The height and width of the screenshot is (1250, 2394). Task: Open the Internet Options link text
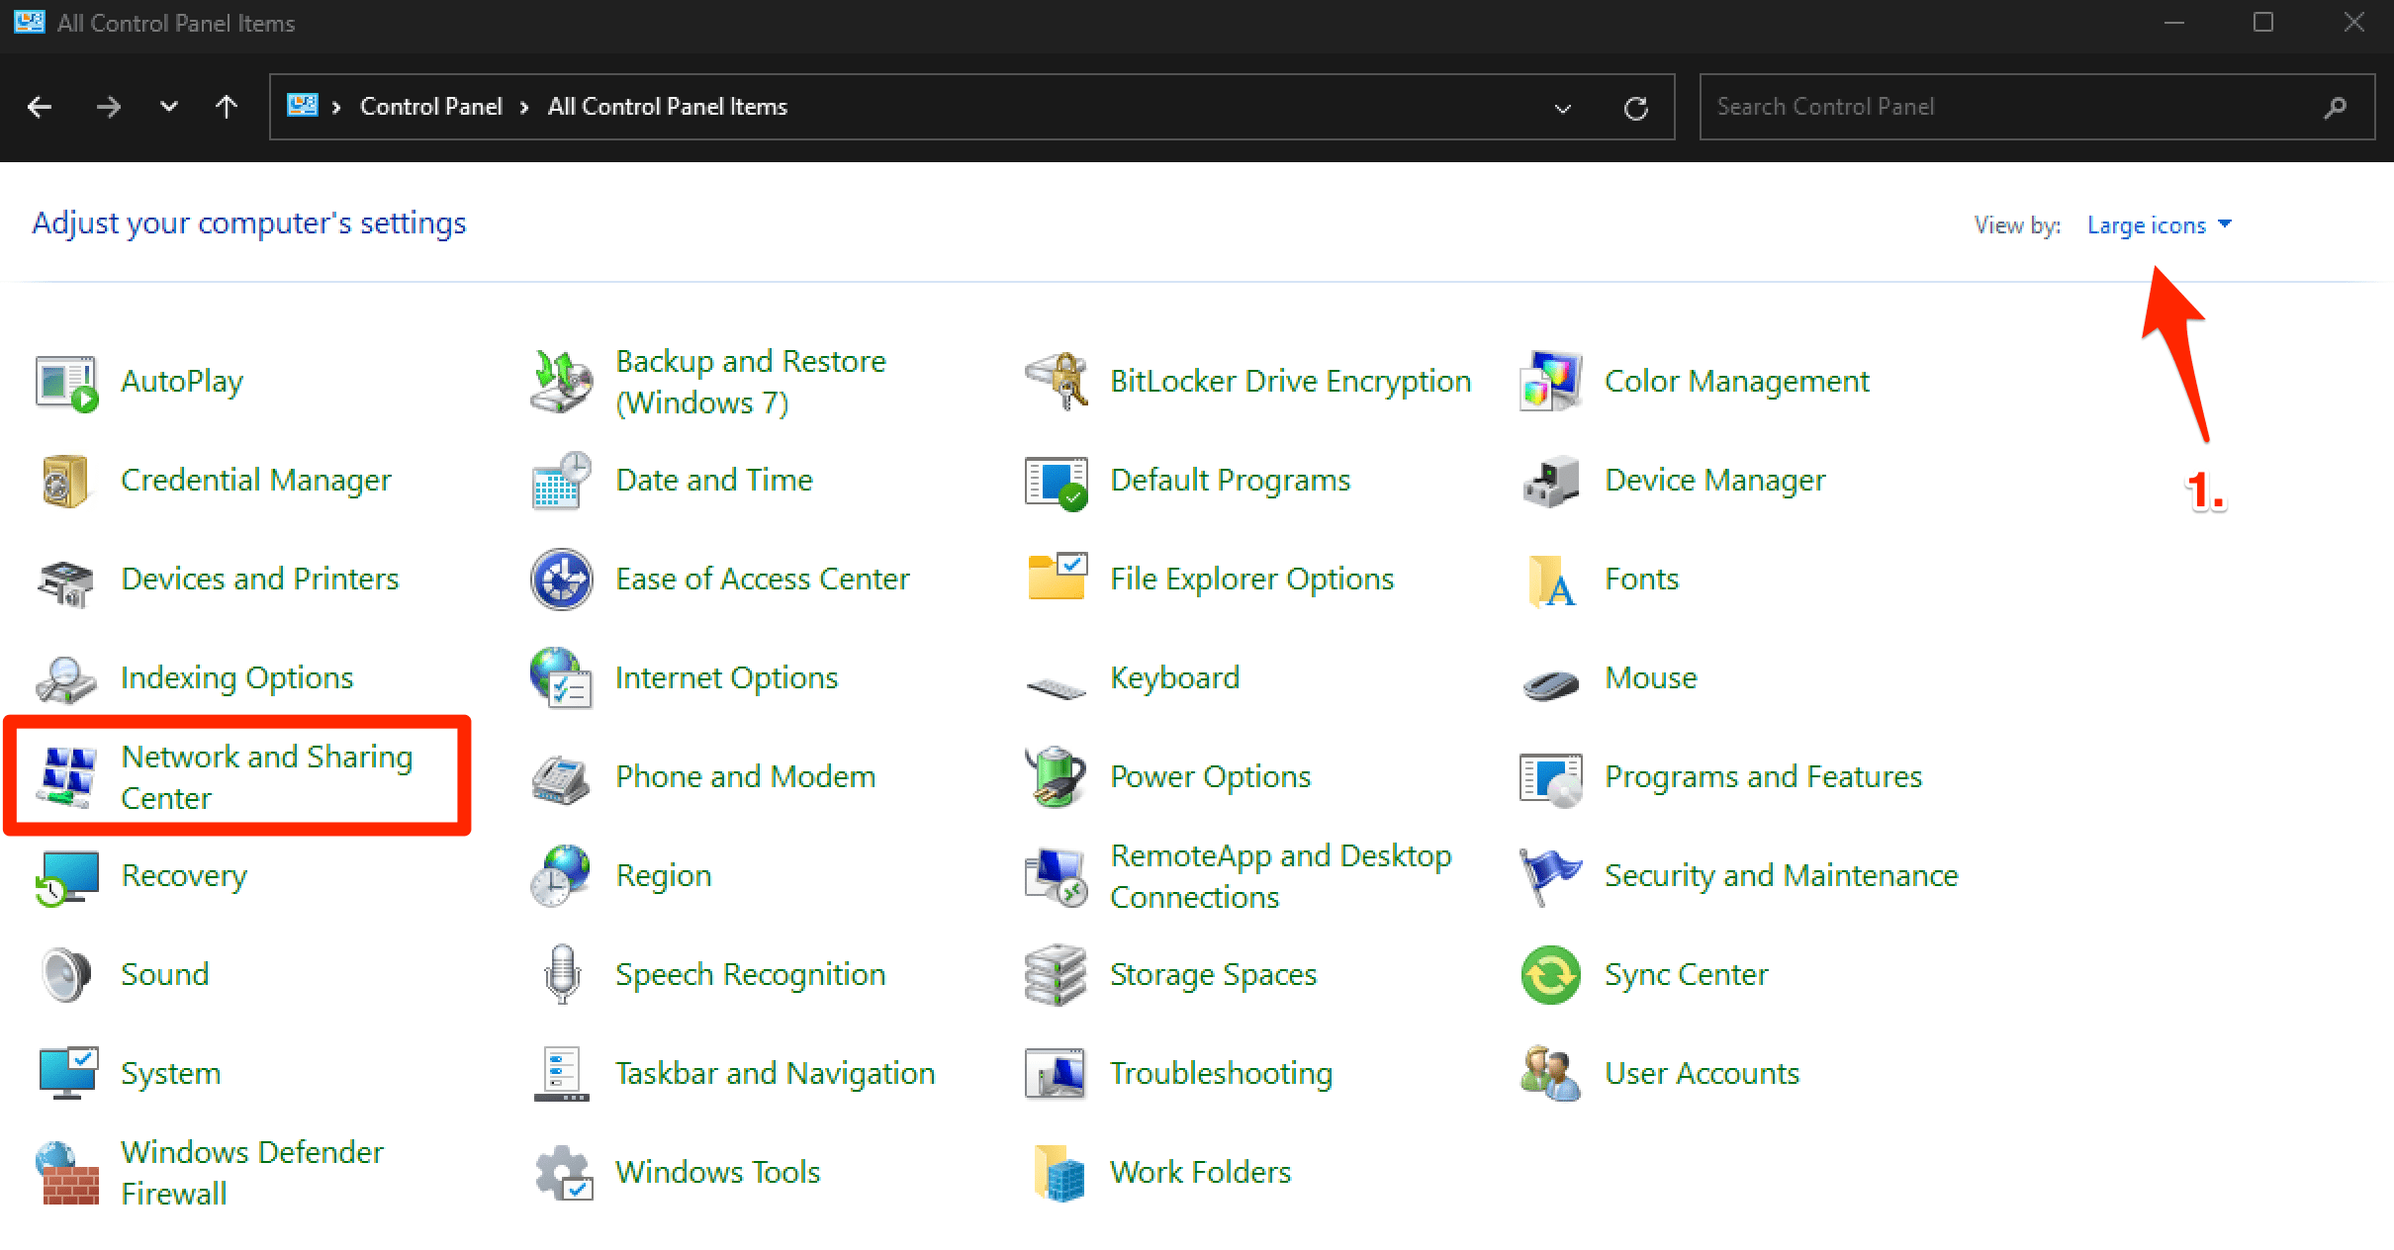point(726,677)
